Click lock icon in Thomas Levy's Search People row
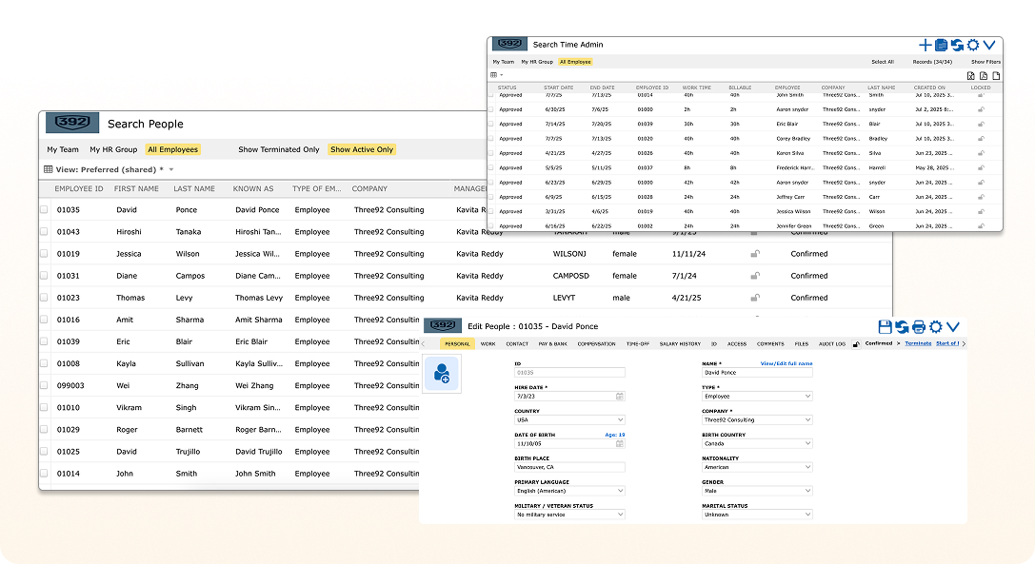The image size is (1035, 564). (755, 298)
